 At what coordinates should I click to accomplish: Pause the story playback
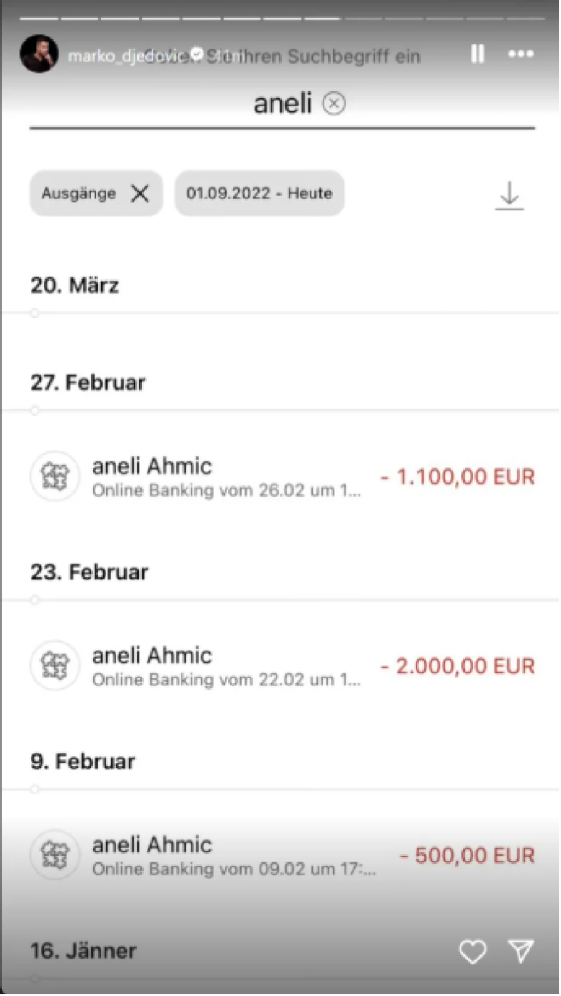pyautogui.click(x=477, y=54)
